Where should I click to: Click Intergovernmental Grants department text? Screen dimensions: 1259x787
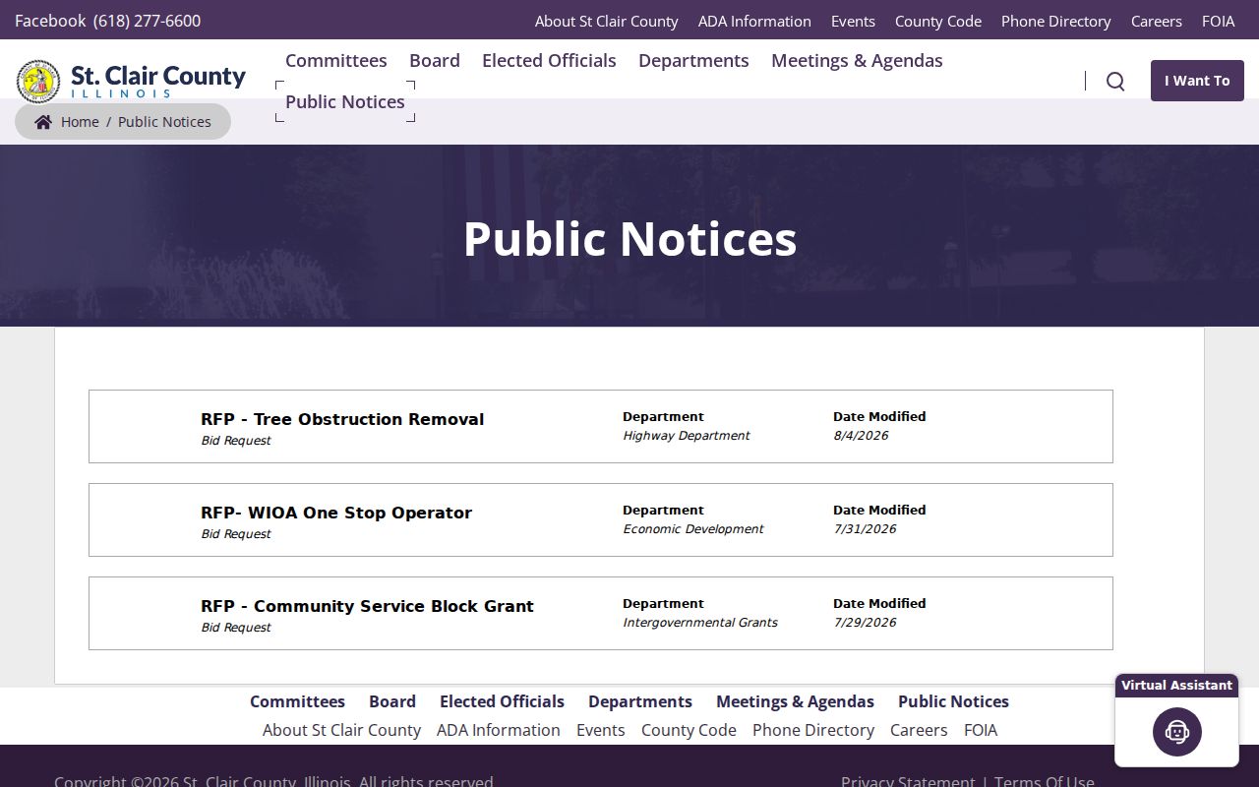pyautogui.click(x=699, y=623)
